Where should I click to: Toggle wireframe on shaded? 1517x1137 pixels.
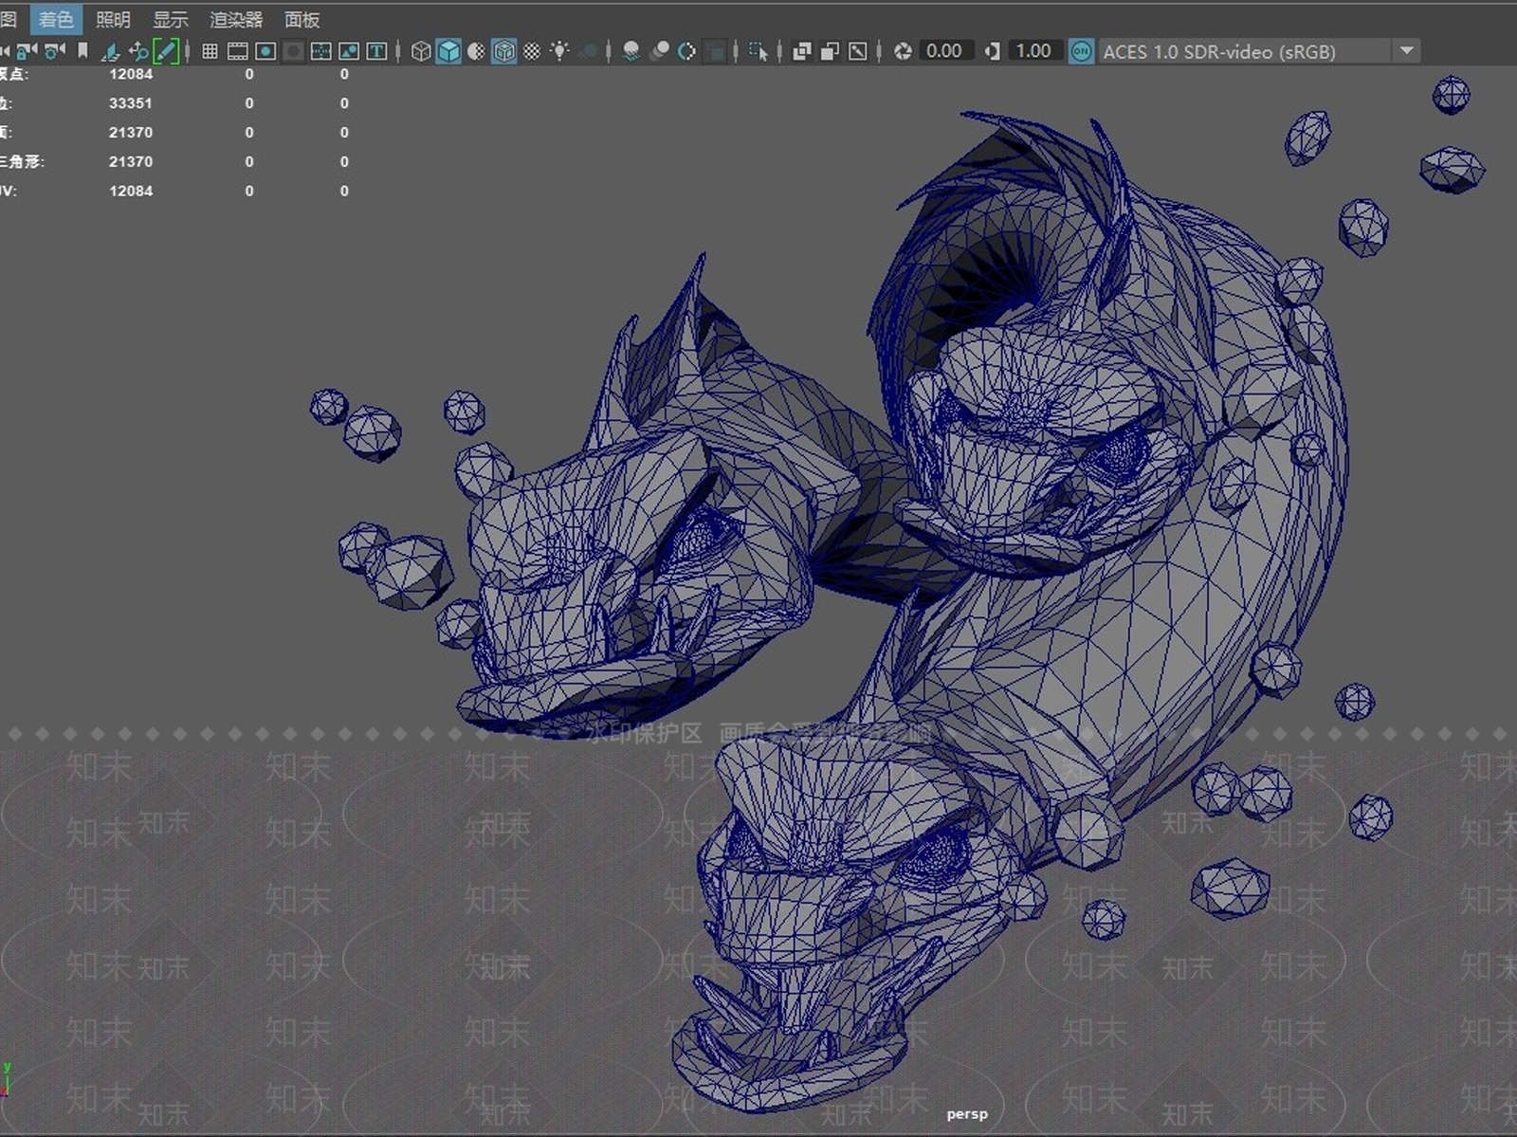(x=504, y=51)
